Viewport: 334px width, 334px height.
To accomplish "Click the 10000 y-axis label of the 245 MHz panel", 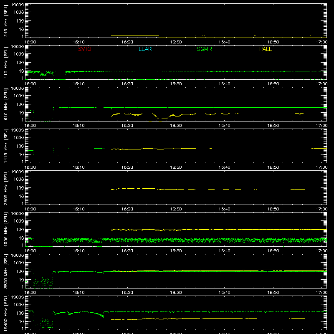I will (x=18, y=5).
